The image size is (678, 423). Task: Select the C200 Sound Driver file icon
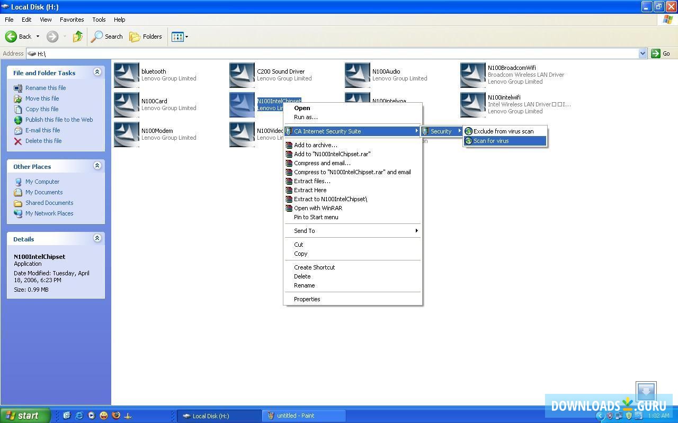[242, 75]
